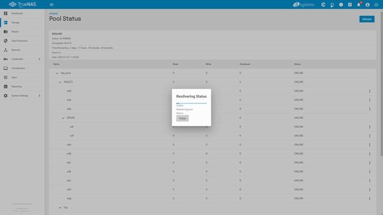Collapse the RAIDZ3 vdev chevron
Image resolution: width=383 pixels, height=215 pixels.
click(60, 82)
